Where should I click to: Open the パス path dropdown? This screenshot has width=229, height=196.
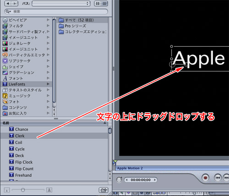point(61,3)
